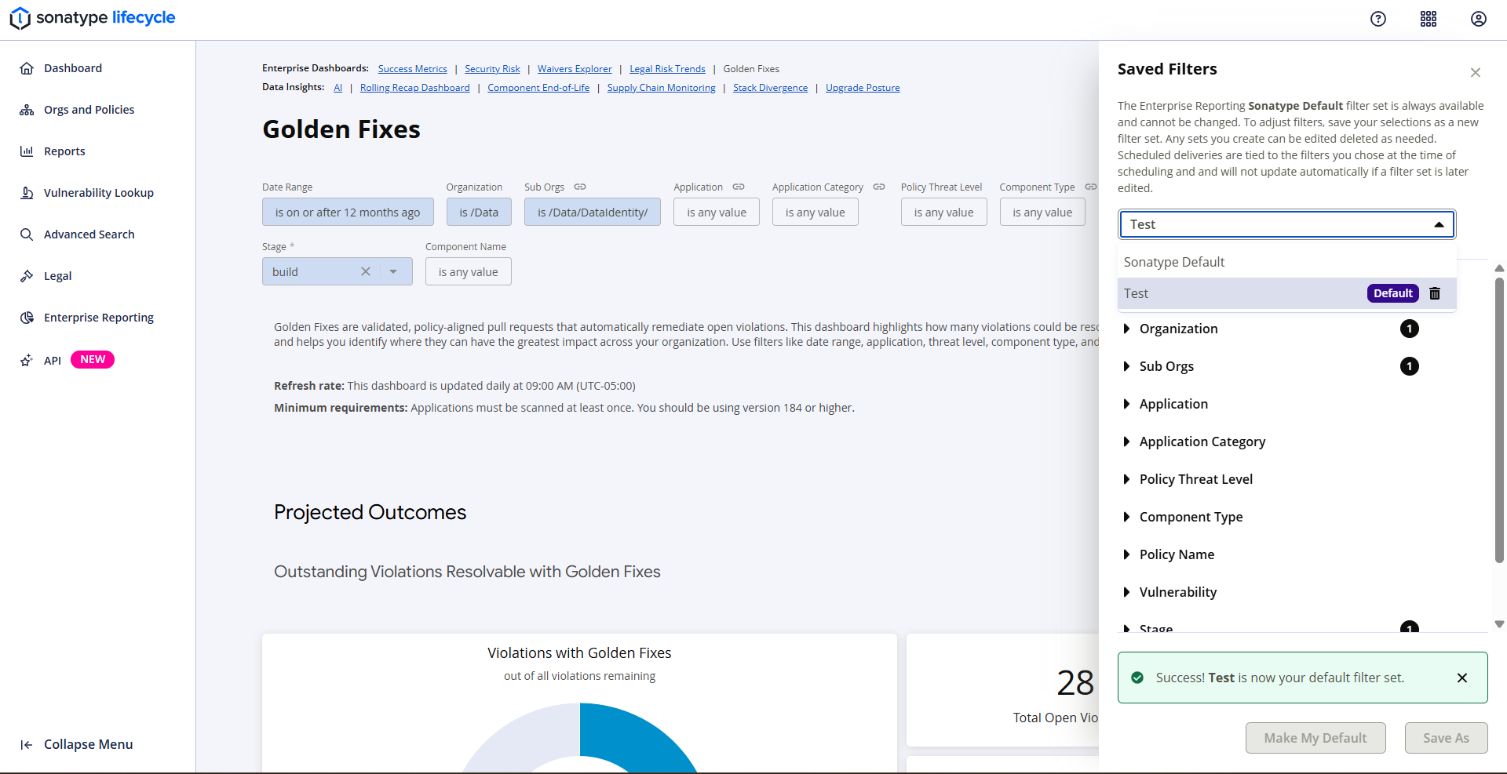Open the saved filter set combo box

coord(1287,224)
